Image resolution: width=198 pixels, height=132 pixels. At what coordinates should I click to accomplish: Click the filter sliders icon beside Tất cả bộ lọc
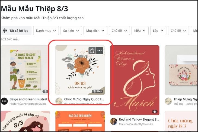[x=5, y=31]
